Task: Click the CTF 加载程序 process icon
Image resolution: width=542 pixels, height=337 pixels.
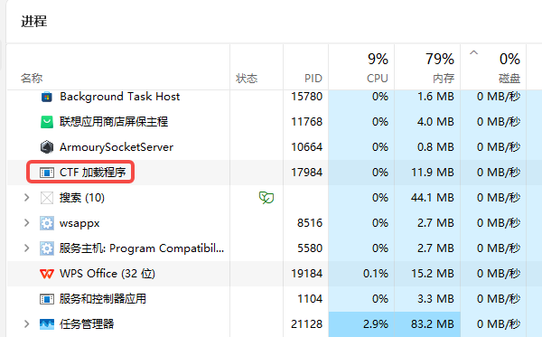Action: [x=47, y=173]
